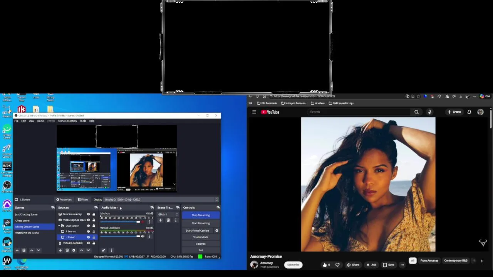The width and height of the screenshot is (493, 277).
Task: Open the Edit menu in OBS
Action: click(23, 121)
